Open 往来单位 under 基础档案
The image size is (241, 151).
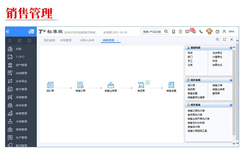pyautogui.click(x=217, y=53)
